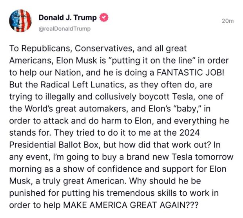Open the flag-painted profile avatar

pyautogui.click(x=20, y=21)
